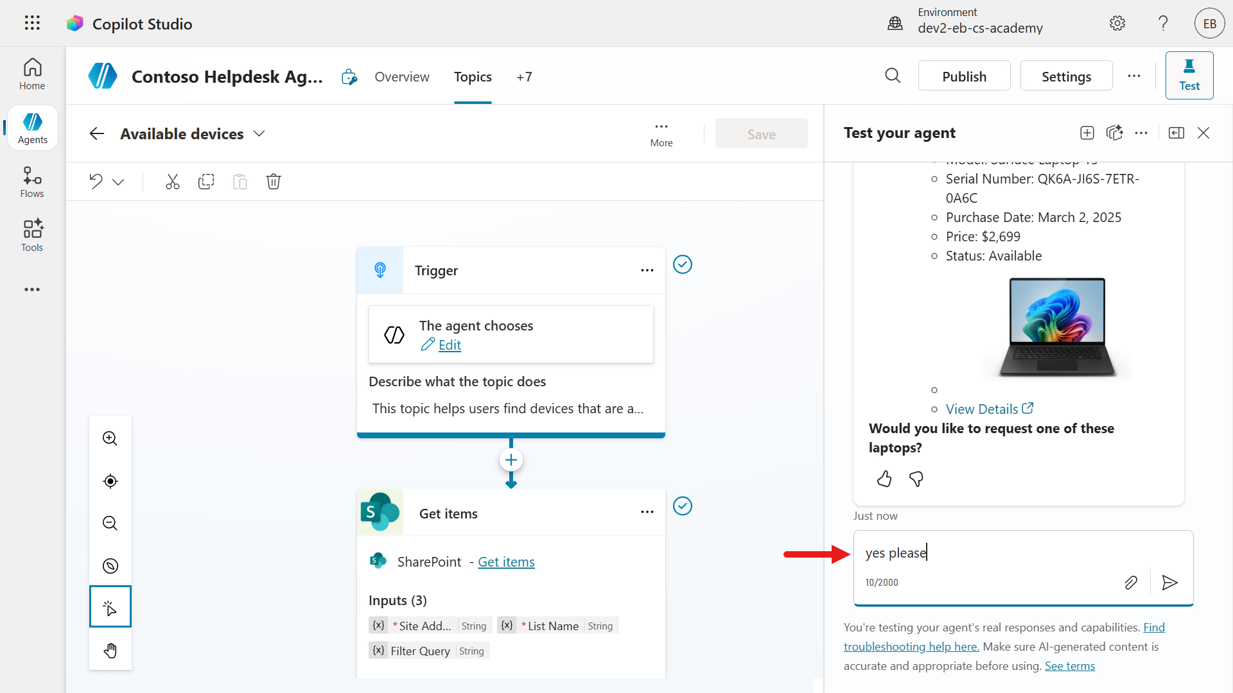Toggle the Test panel button
Image resolution: width=1233 pixels, height=693 pixels.
[x=1189, y=76]
